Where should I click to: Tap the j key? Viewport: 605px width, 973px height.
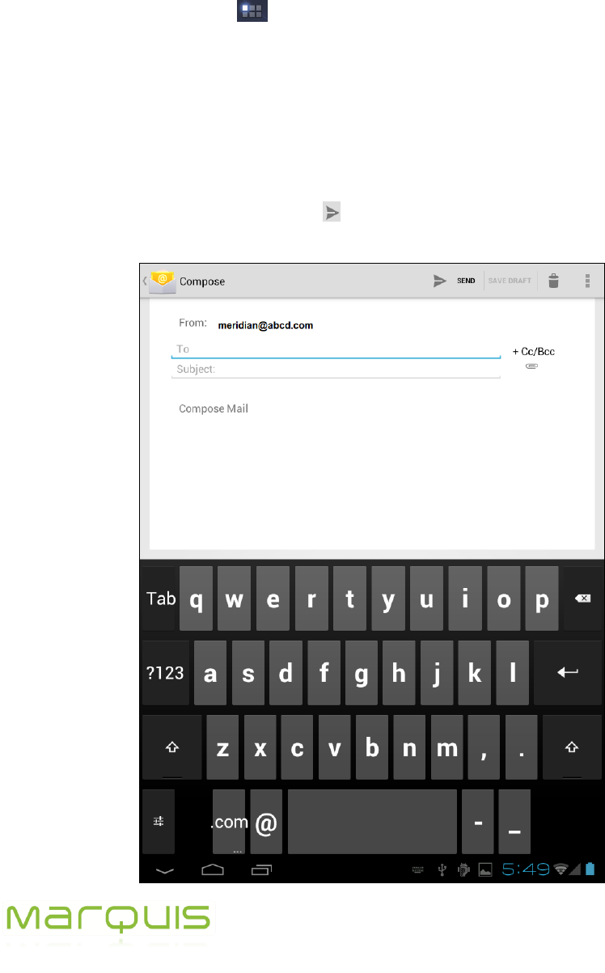point(436,673)
